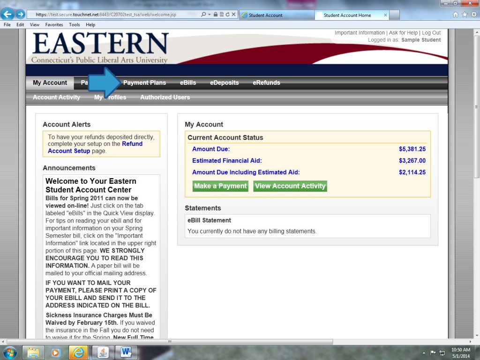Open Windows Explorer from the taskbar
480x360 pixels.
click(33, 353)
